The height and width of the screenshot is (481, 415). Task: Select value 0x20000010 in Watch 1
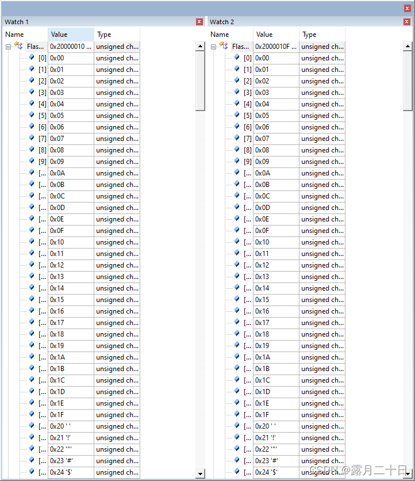[x=71, y=47]
